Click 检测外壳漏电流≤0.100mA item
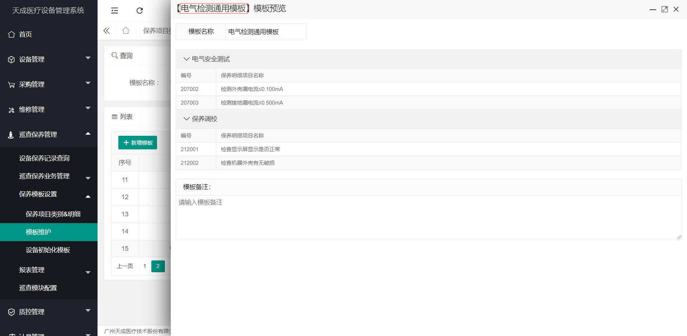 pyautogui.click(x=252, y=89)
